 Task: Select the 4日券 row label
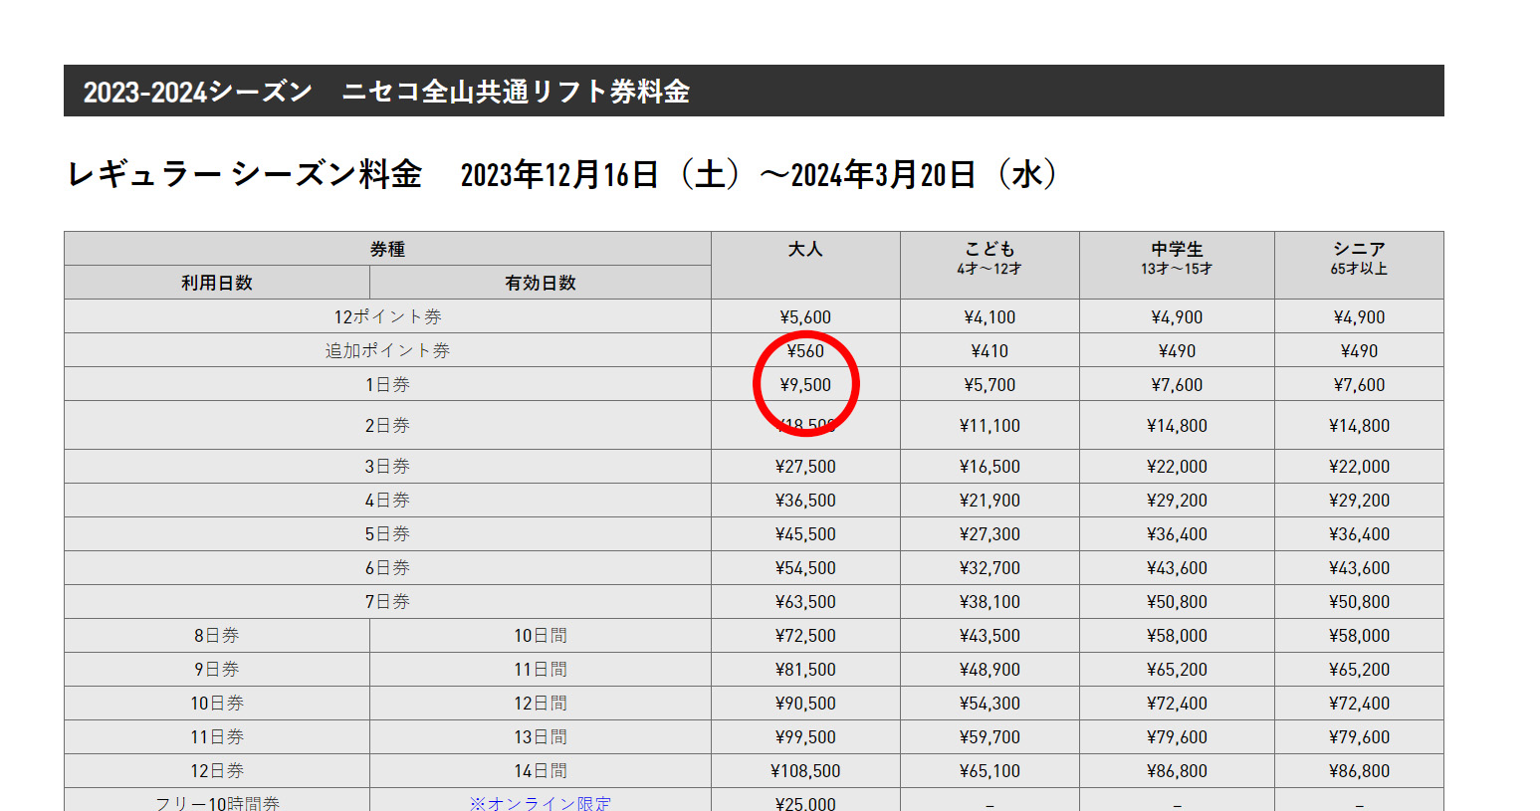[x=387, y=500]
